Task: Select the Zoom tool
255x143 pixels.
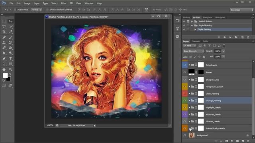Action: coord(10,70)
